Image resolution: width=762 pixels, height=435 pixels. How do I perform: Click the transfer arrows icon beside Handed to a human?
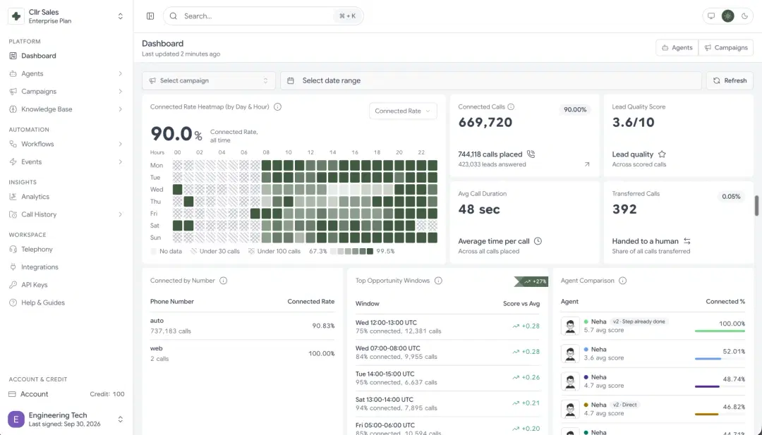pyautogui.click(x=687, y=241)
